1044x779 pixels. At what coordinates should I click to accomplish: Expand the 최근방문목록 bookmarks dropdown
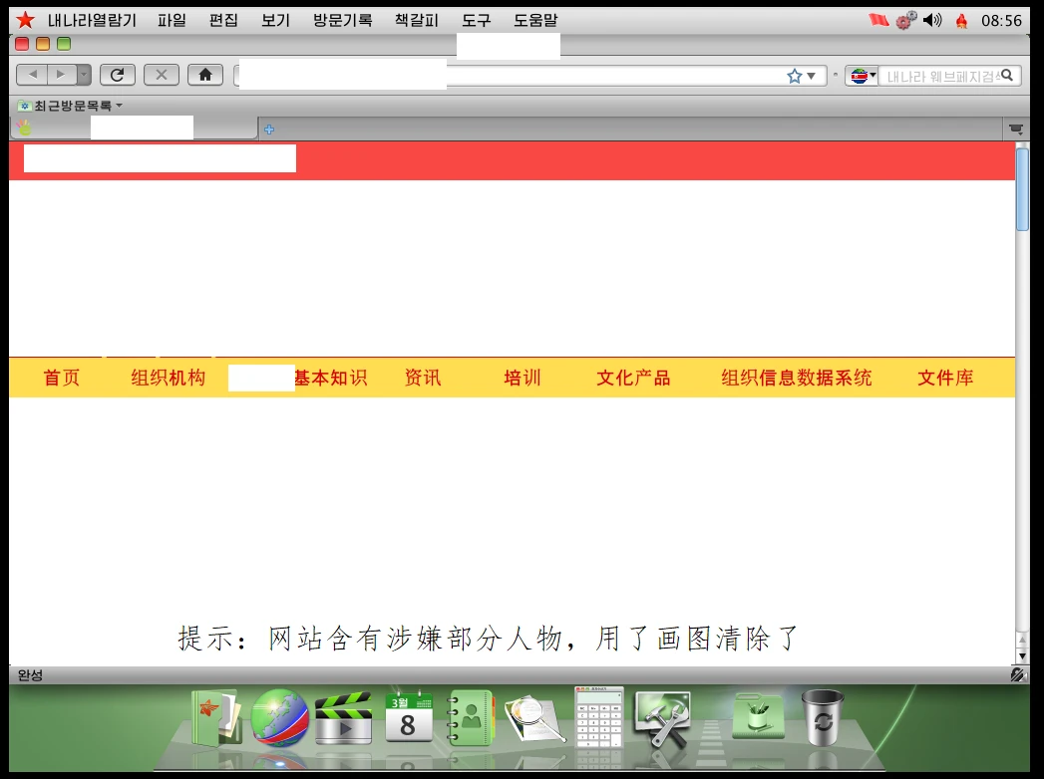pyautogui.click(x=70, y=106)
